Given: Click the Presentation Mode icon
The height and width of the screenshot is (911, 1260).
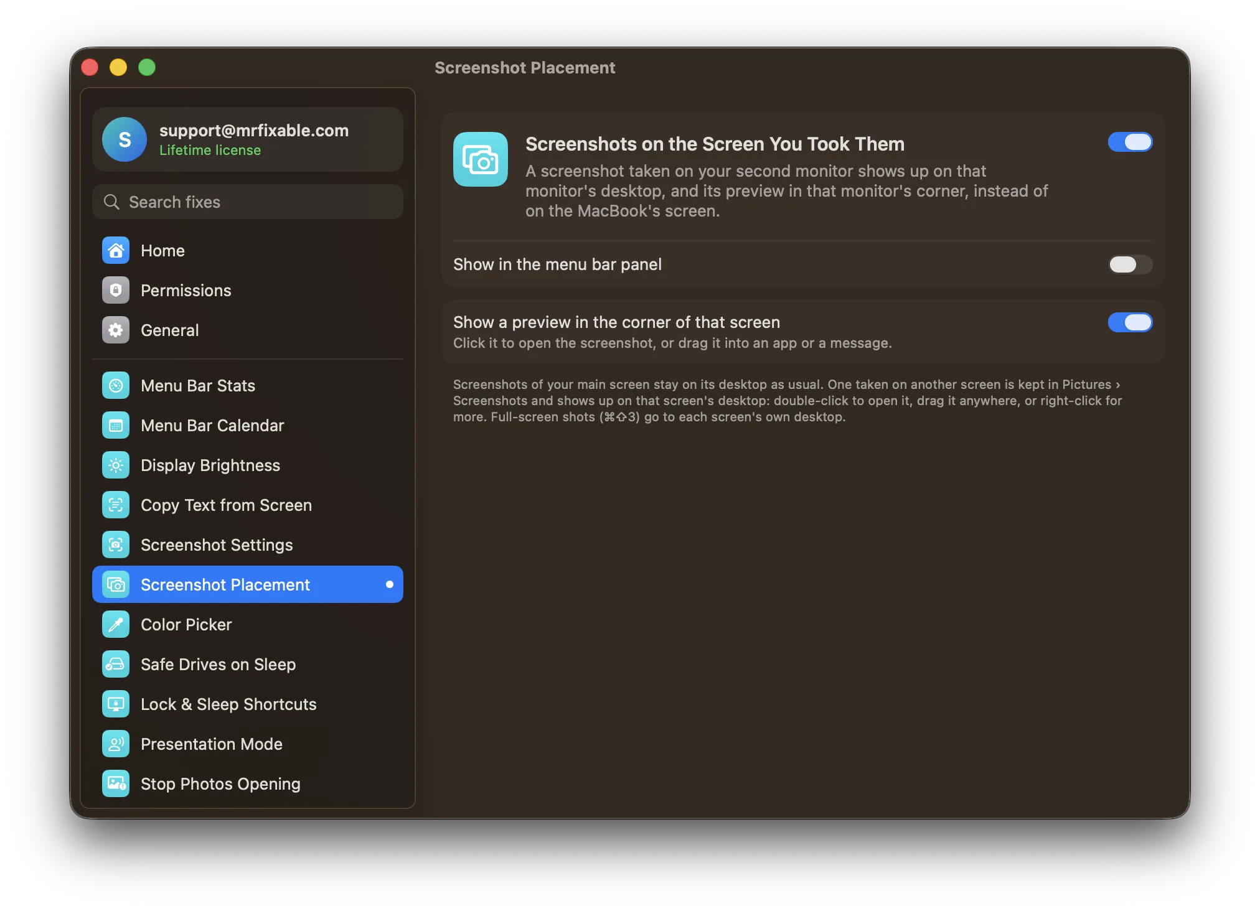Looking at the screenshot, I should [x=116, y=744].
